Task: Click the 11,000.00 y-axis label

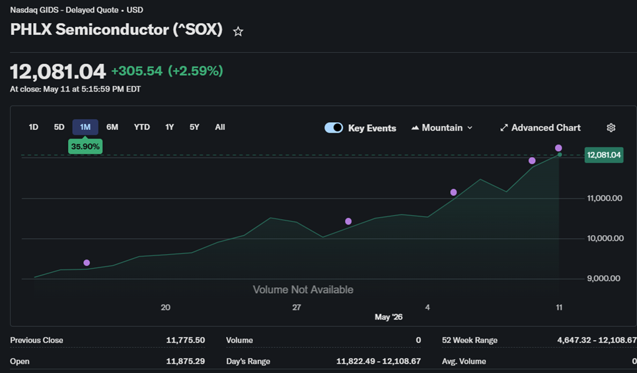Action: point(605,198)
